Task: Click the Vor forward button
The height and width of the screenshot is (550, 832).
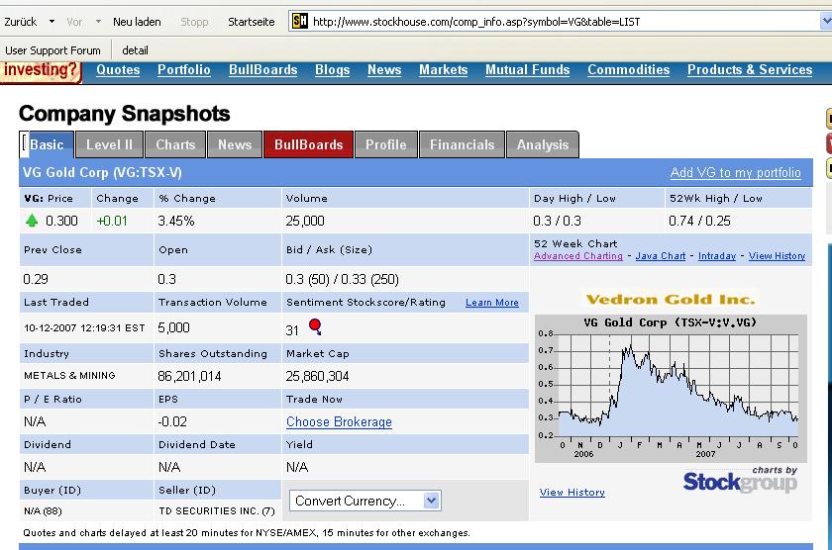Action: click(x=74, y=22)
